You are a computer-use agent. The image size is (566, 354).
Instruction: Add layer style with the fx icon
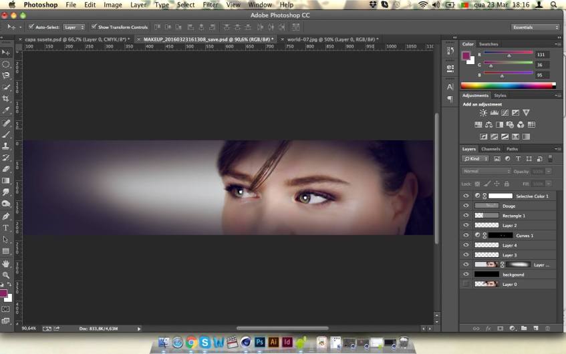click(x=488, y=329)
